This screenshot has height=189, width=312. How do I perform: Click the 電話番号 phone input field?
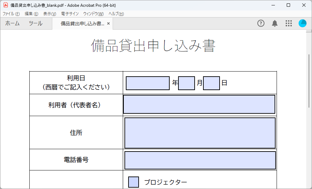click(x=200, y=160)
